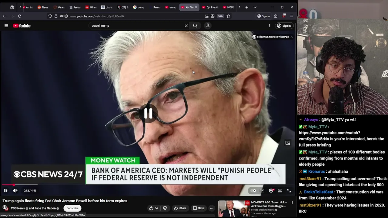The image size is (388, 218).
Task: Reload the page with refresh icon
Action: [20, 16]
